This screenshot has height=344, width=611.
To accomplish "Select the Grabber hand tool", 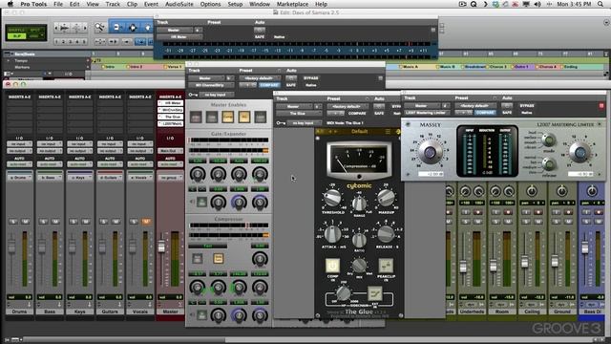I will (147, 28).
